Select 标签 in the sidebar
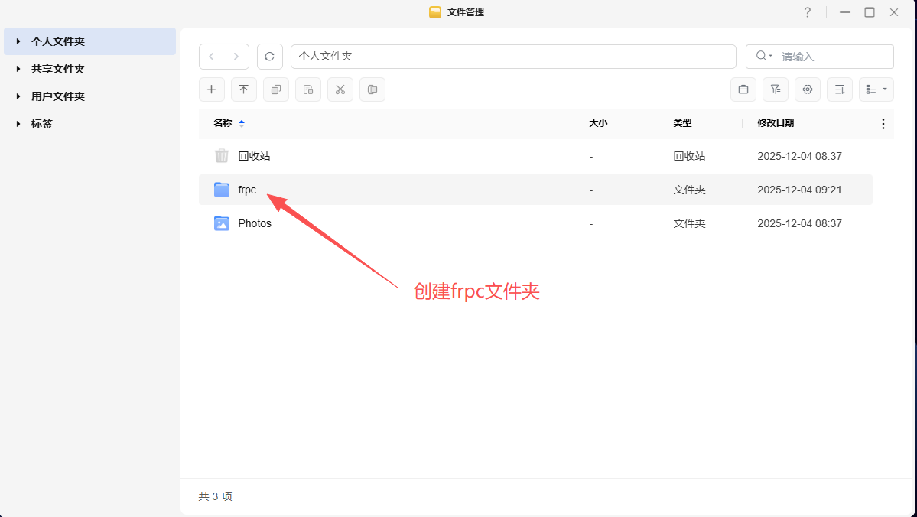Screen dimensions: 917x517 click(x=42, y=124)
